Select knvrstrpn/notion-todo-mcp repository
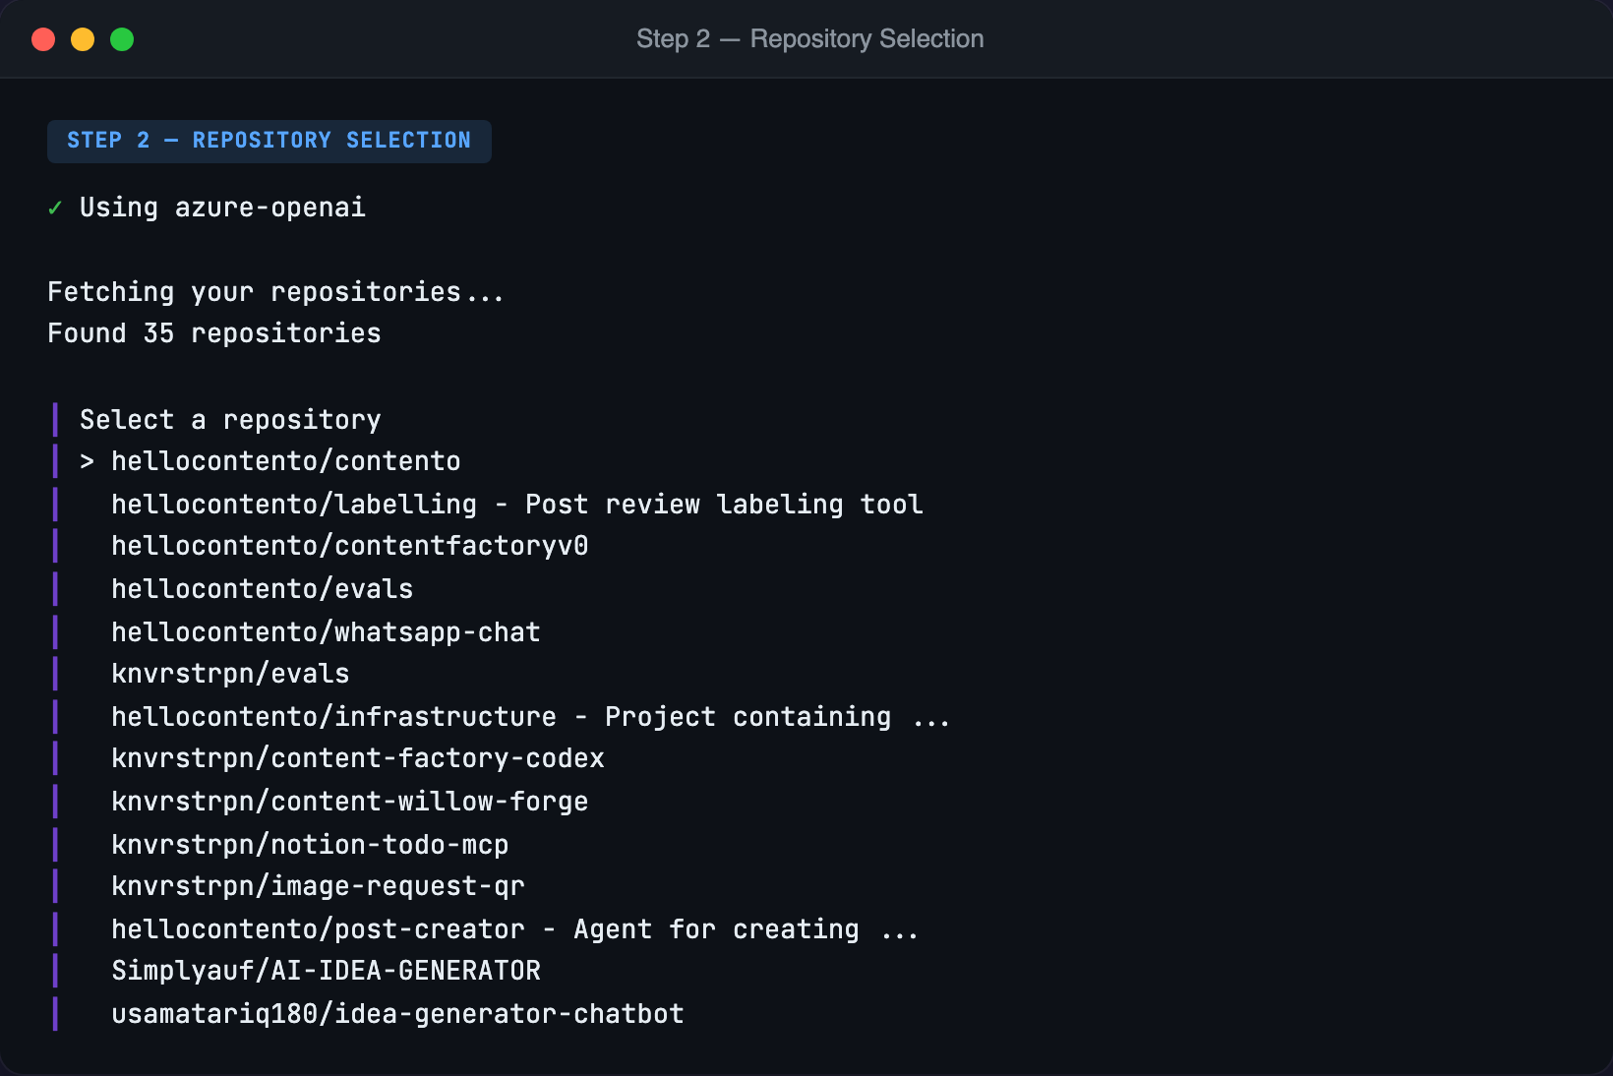Screen dimensions: 1613x1076 309,844
